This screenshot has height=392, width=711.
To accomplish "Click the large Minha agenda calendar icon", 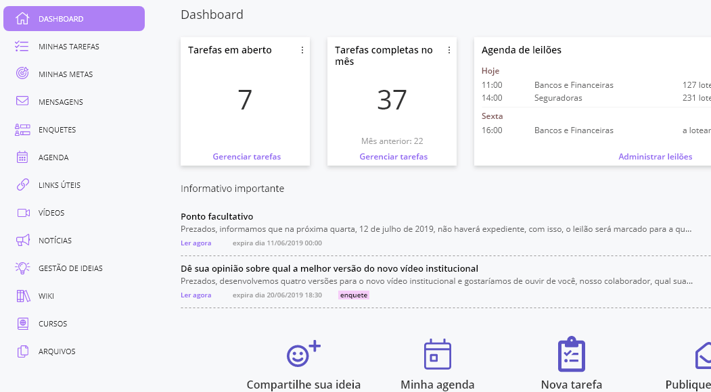I will (438, 354).
